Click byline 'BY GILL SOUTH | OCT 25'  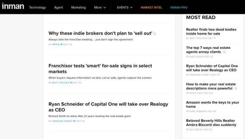pyautogui.click(x=199, y=130)
